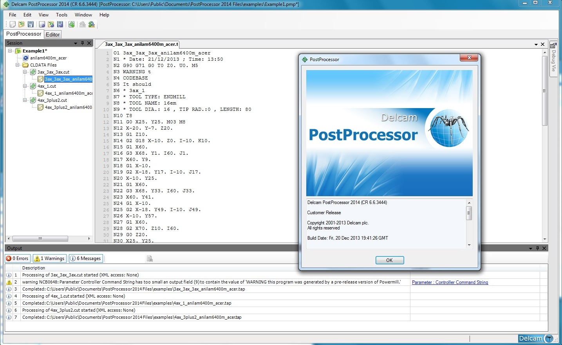Collapse the 4ax_1.cut node
Viewport: 562px width, 345px height.
pos(25,86)
